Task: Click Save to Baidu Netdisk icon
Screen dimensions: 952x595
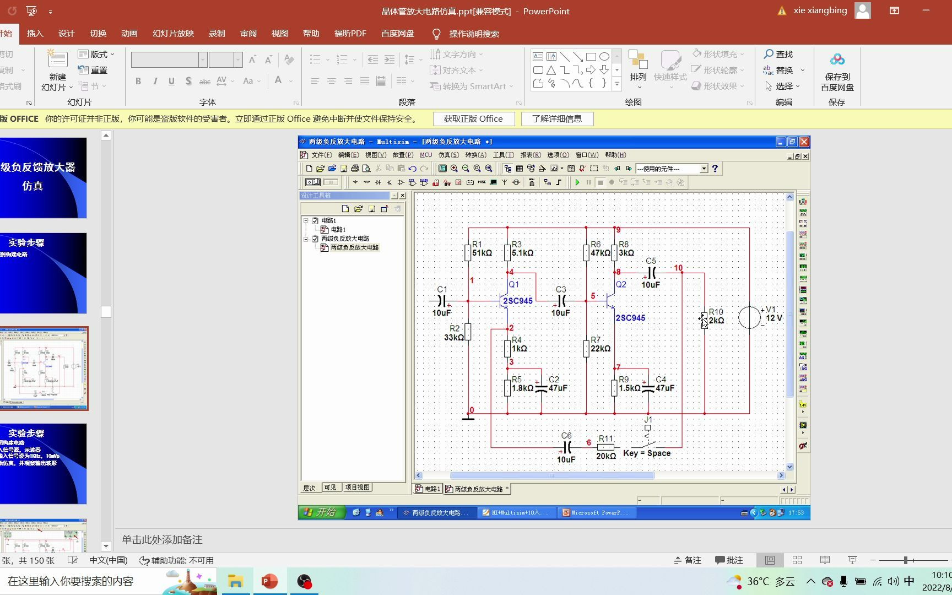Action: 837,60
